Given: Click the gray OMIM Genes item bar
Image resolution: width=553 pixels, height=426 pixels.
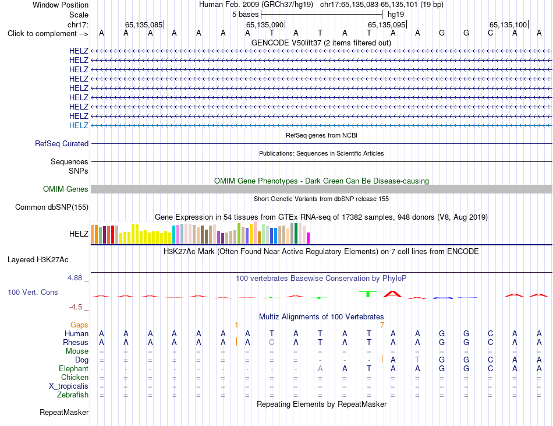Looking at the screenshot, I should [x=321, y=189].
